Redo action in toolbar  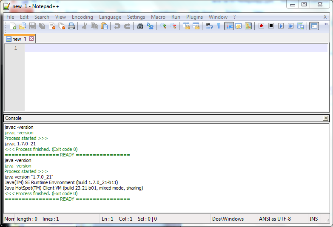(127, 26)
